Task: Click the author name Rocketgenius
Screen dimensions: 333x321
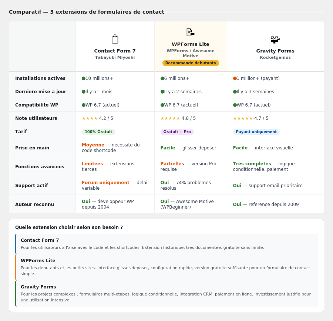Action: [275, 58]
